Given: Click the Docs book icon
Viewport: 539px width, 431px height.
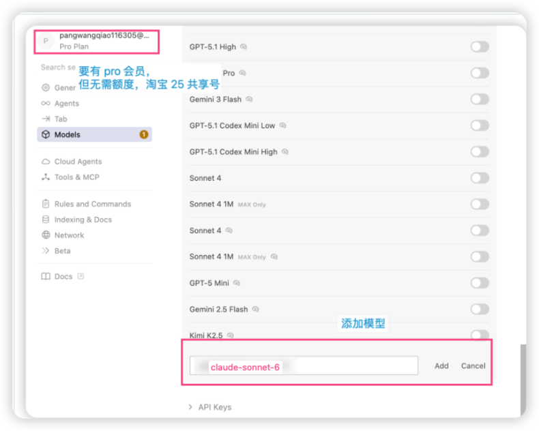Looking at the screenshot, I should [46, 276].
